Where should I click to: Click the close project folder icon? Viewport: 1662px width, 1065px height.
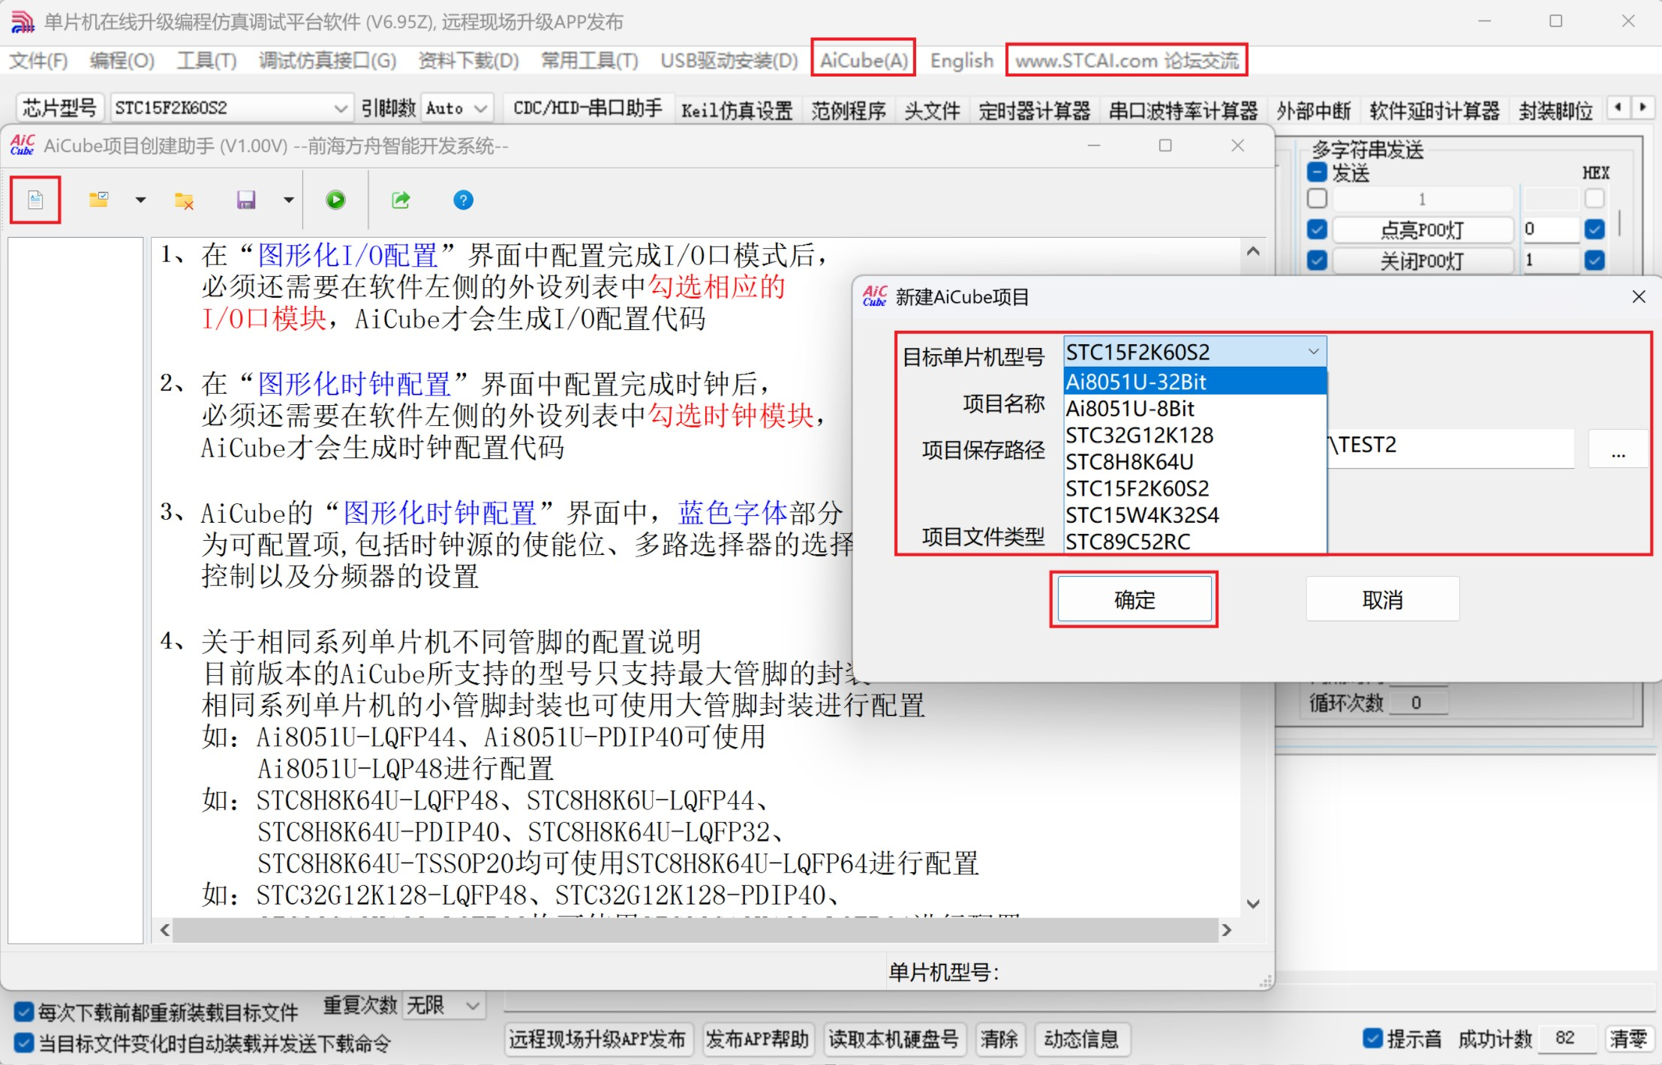(x=184, y=200)
